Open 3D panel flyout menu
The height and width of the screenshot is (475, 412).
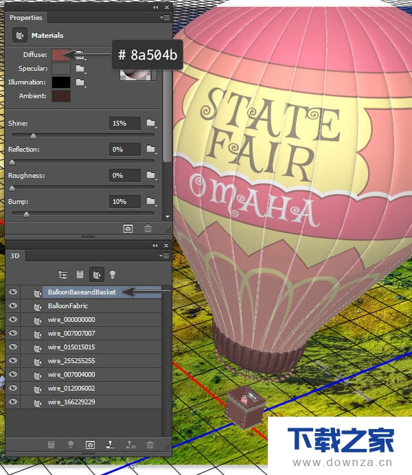165,255
